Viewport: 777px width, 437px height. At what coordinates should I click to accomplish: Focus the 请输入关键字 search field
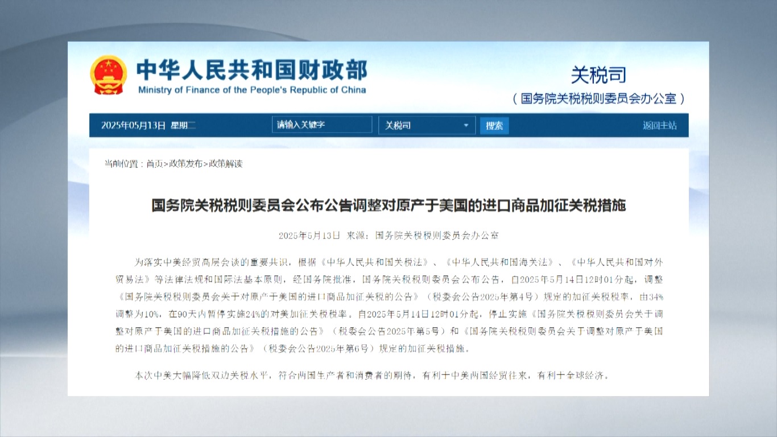tap(321, 125)
